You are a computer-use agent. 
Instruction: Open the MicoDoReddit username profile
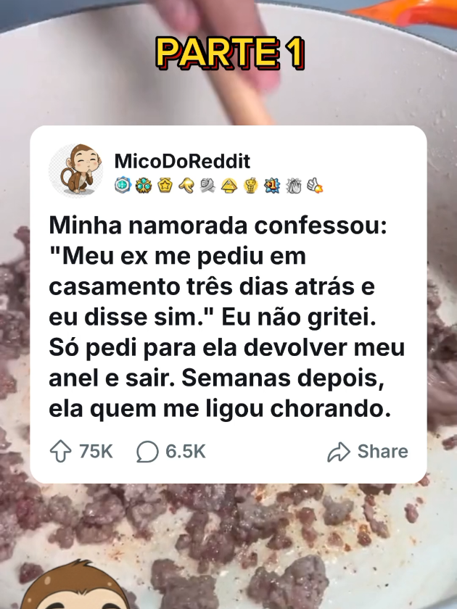182,161
